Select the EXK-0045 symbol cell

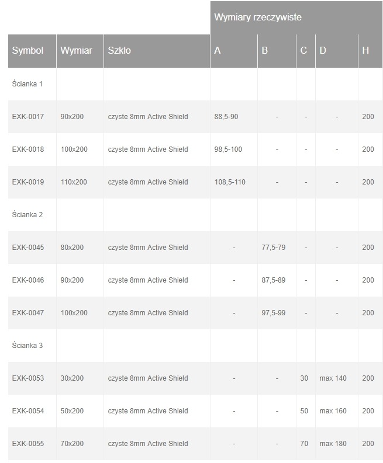[x=28, y=248]
